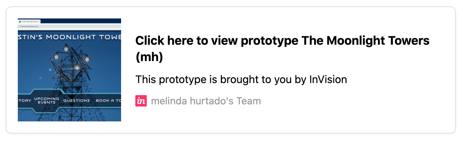Click empty card area right of team name

click(x=356, y=101)
